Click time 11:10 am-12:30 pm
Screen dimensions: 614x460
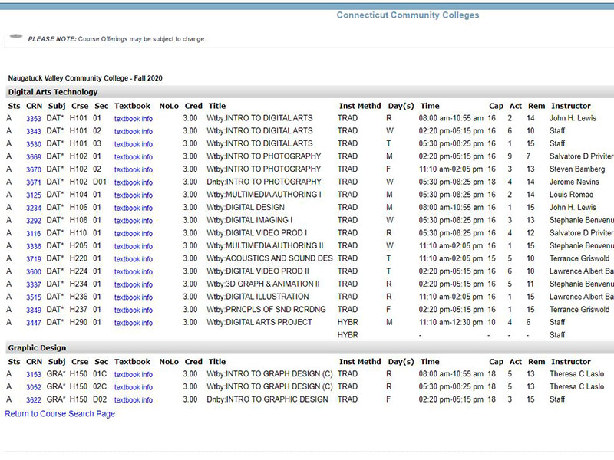coord(451,322)
